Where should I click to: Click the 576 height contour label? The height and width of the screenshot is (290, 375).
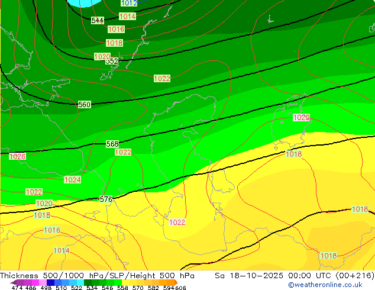click(x=106, y=199)
